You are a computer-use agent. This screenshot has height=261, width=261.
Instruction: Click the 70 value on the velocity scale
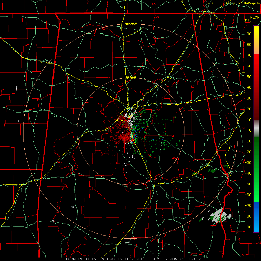pos(249,55)
